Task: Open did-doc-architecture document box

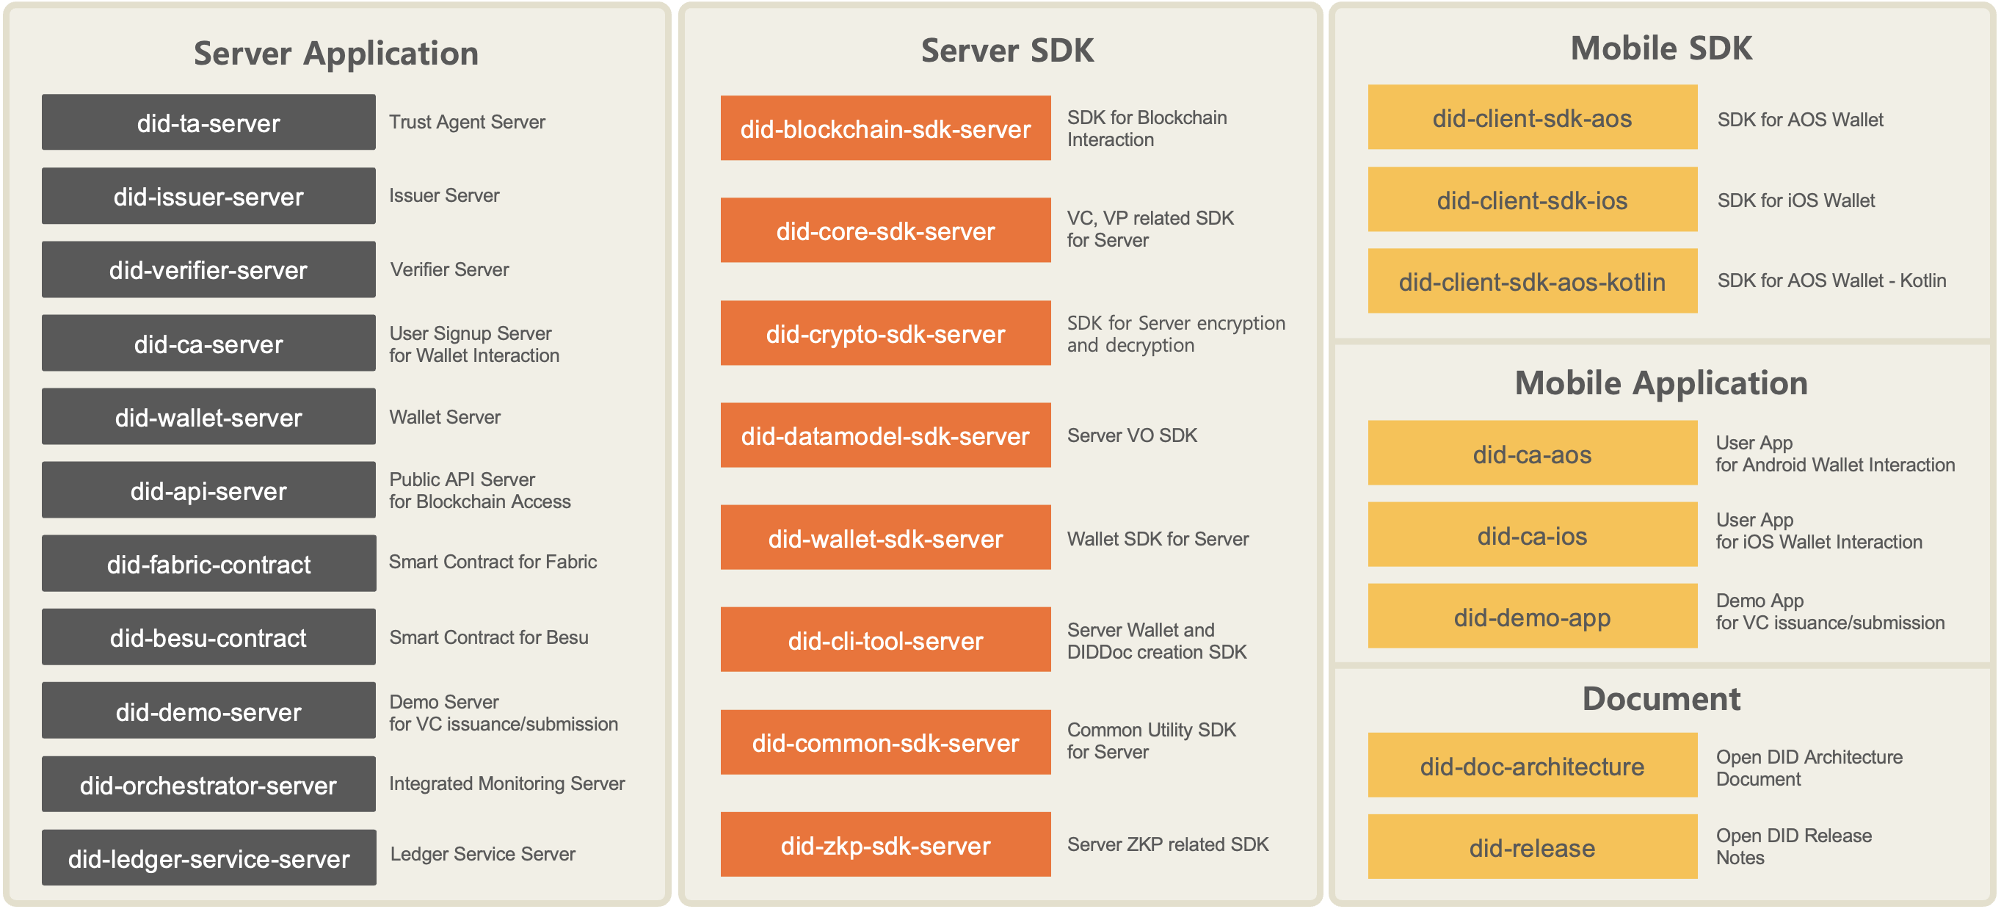Action: 1532,766
